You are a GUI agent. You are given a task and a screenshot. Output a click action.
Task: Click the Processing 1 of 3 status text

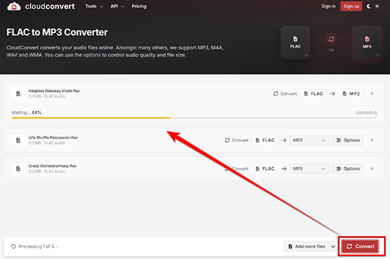38,246
